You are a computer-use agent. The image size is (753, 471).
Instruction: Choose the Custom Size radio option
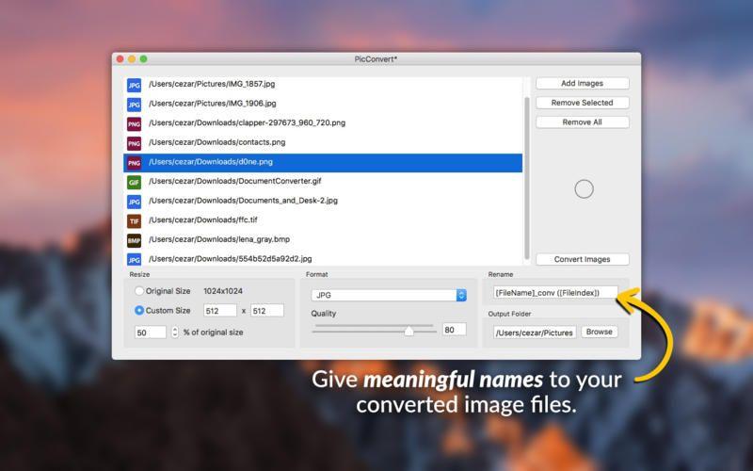tap(140, 311)
